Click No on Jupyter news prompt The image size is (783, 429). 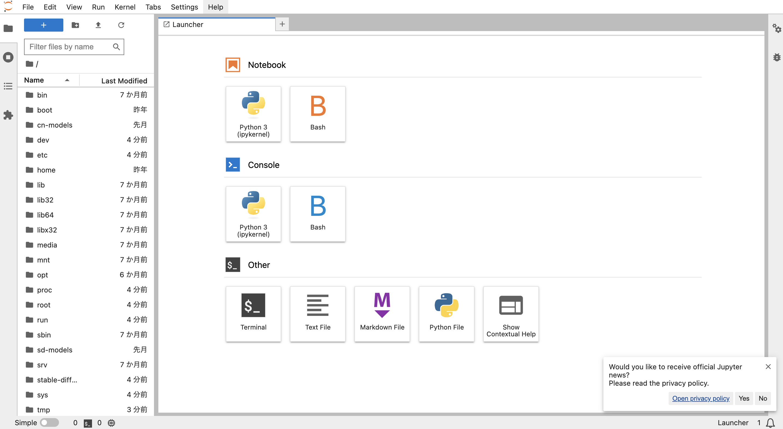pyautogui.click(x=763, y=398)
